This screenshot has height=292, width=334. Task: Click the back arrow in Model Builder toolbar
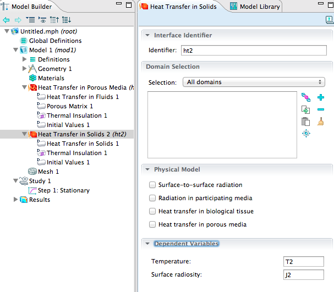point(6,19)
